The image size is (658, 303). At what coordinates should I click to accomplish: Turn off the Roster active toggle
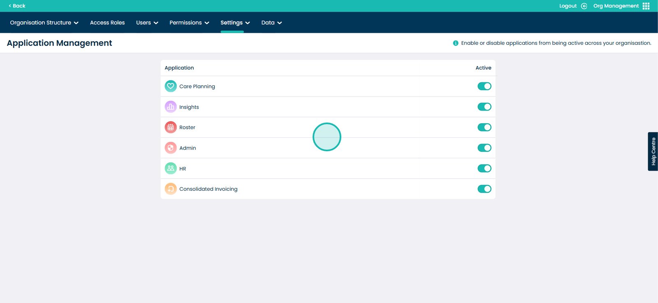pos(484,127)
